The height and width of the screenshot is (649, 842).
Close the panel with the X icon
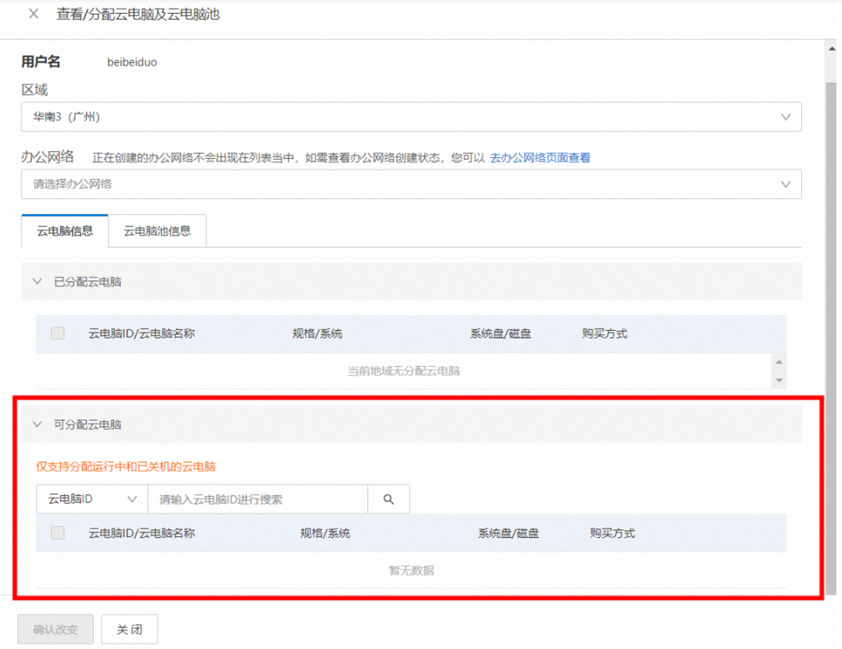[34, 14]
